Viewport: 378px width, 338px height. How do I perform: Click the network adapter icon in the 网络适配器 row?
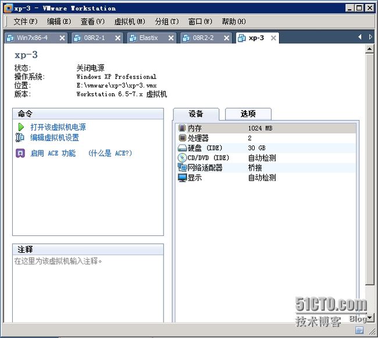(182, 167)
